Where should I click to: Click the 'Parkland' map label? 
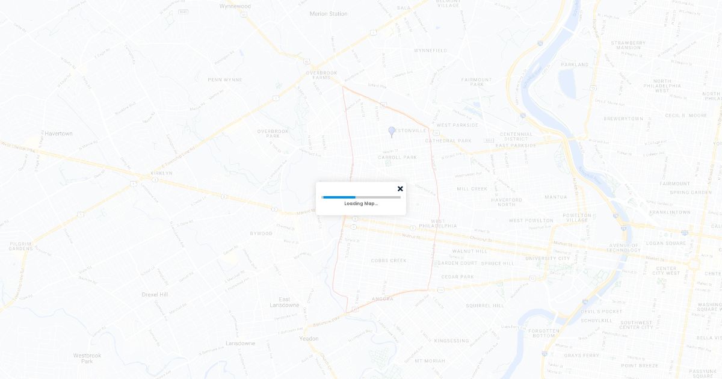click(575, 64)
